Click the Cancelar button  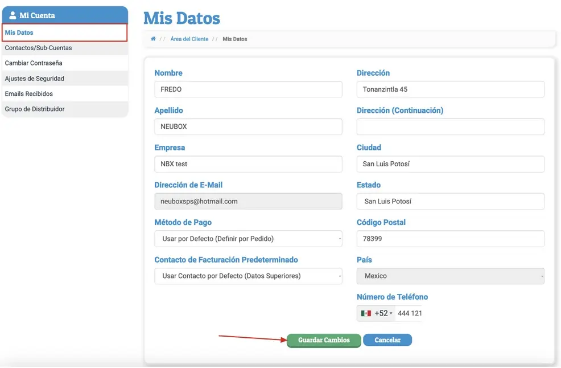[x=387, y=340]
